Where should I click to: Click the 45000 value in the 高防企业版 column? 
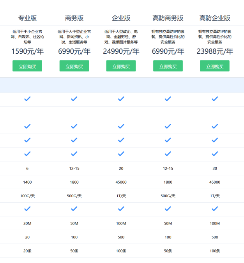(x=215, y=182)
